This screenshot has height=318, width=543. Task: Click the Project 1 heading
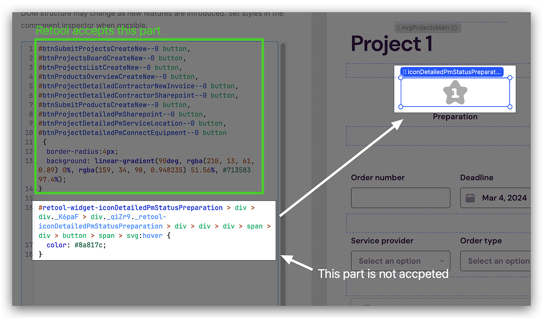pyautogui.click(x=391, y=44)
